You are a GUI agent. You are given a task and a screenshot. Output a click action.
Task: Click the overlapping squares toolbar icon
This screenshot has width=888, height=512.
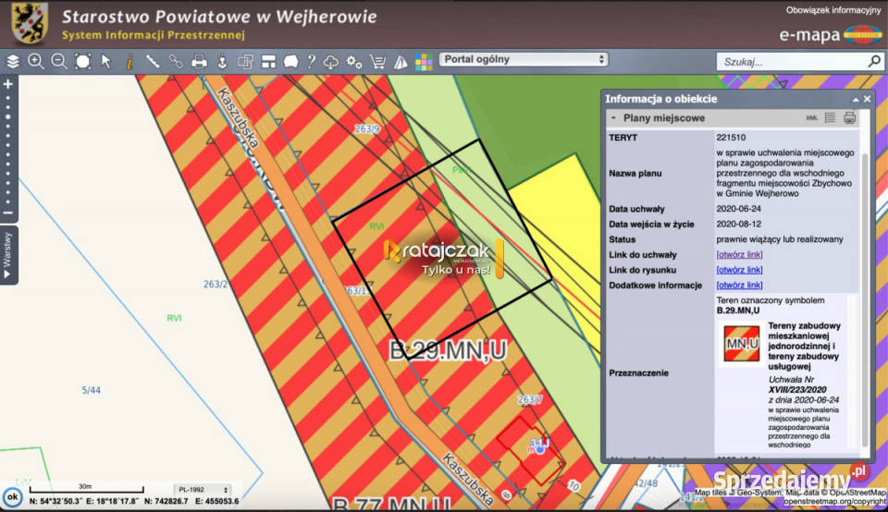[245, 61]
